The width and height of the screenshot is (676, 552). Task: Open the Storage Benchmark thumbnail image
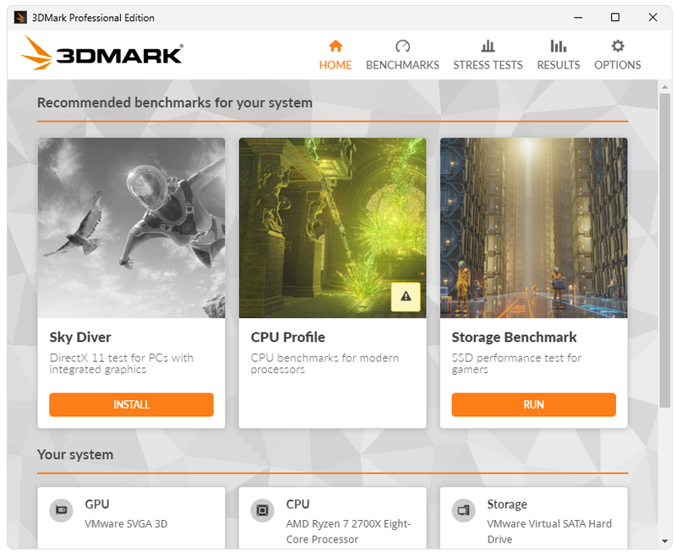tap(534, 228)
